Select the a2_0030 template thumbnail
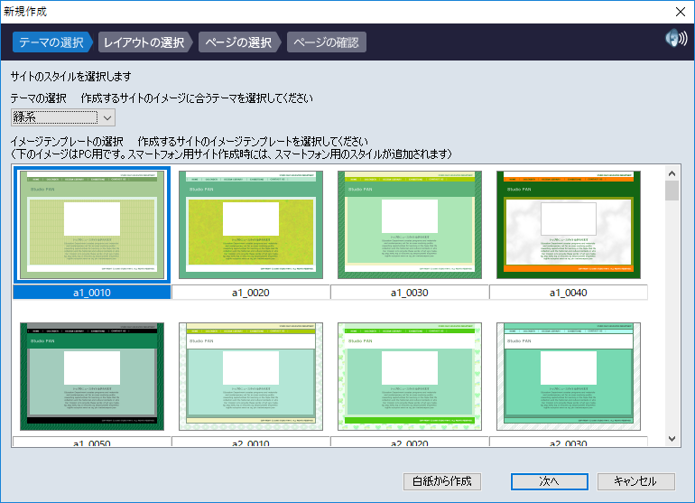The width and height of the screenshot is (695, 503). click(568, 375)
